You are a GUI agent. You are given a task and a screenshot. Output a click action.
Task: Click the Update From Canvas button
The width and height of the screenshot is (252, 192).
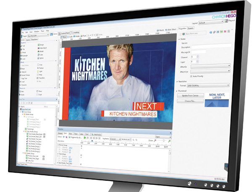[x=190, y=96]
